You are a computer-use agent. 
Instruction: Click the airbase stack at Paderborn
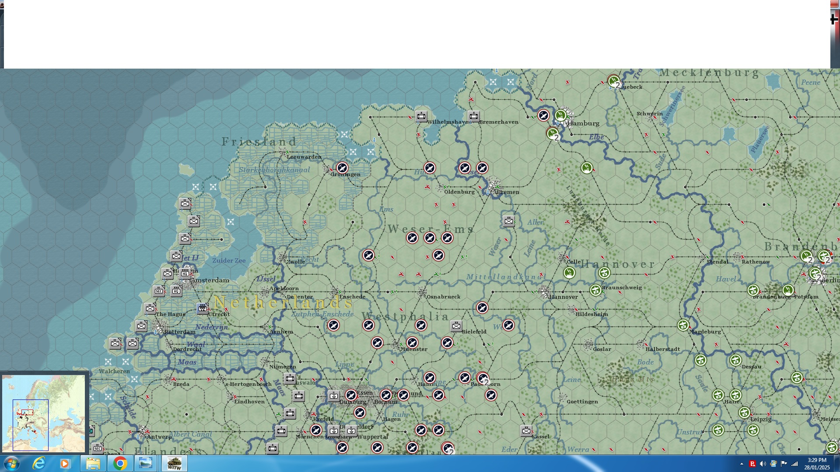click(x=483, y=378)
